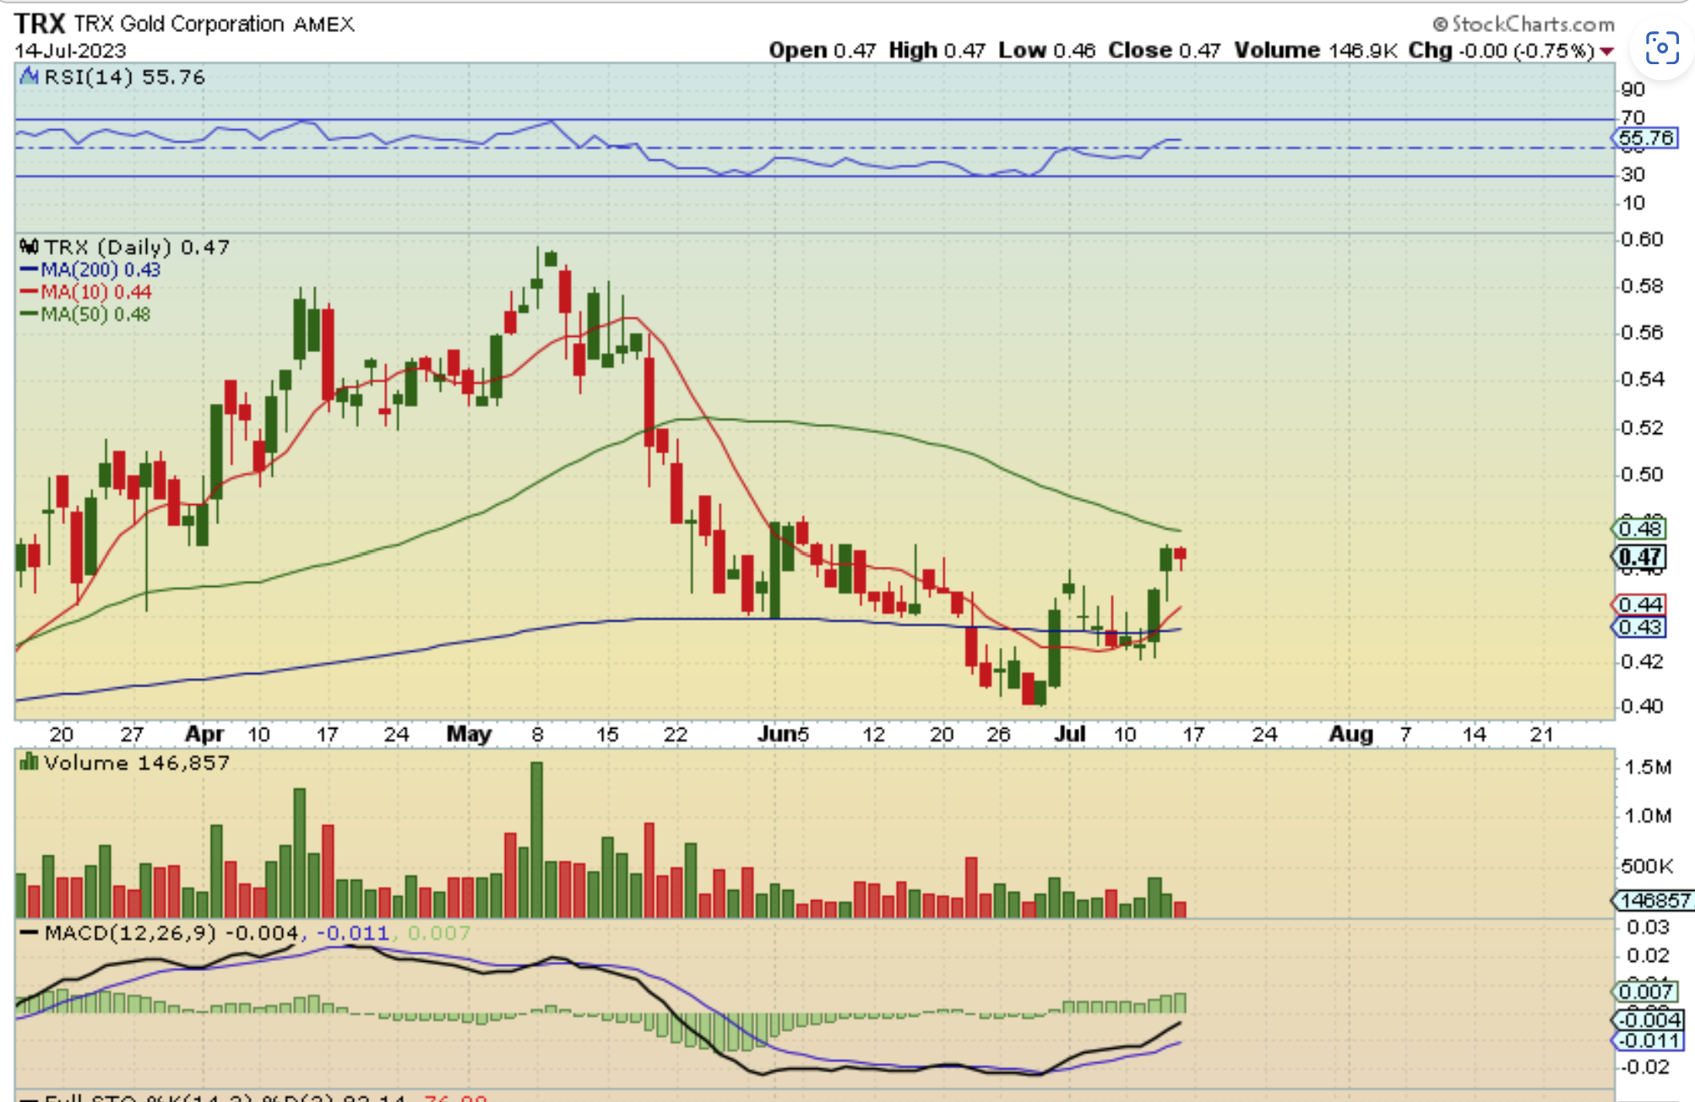
Task: Click the May label on date axis
Action: click(469, 734)
